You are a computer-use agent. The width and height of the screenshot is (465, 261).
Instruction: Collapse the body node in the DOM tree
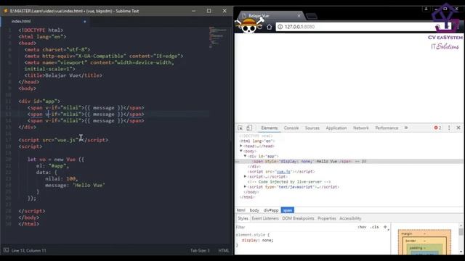click(241, 151)
